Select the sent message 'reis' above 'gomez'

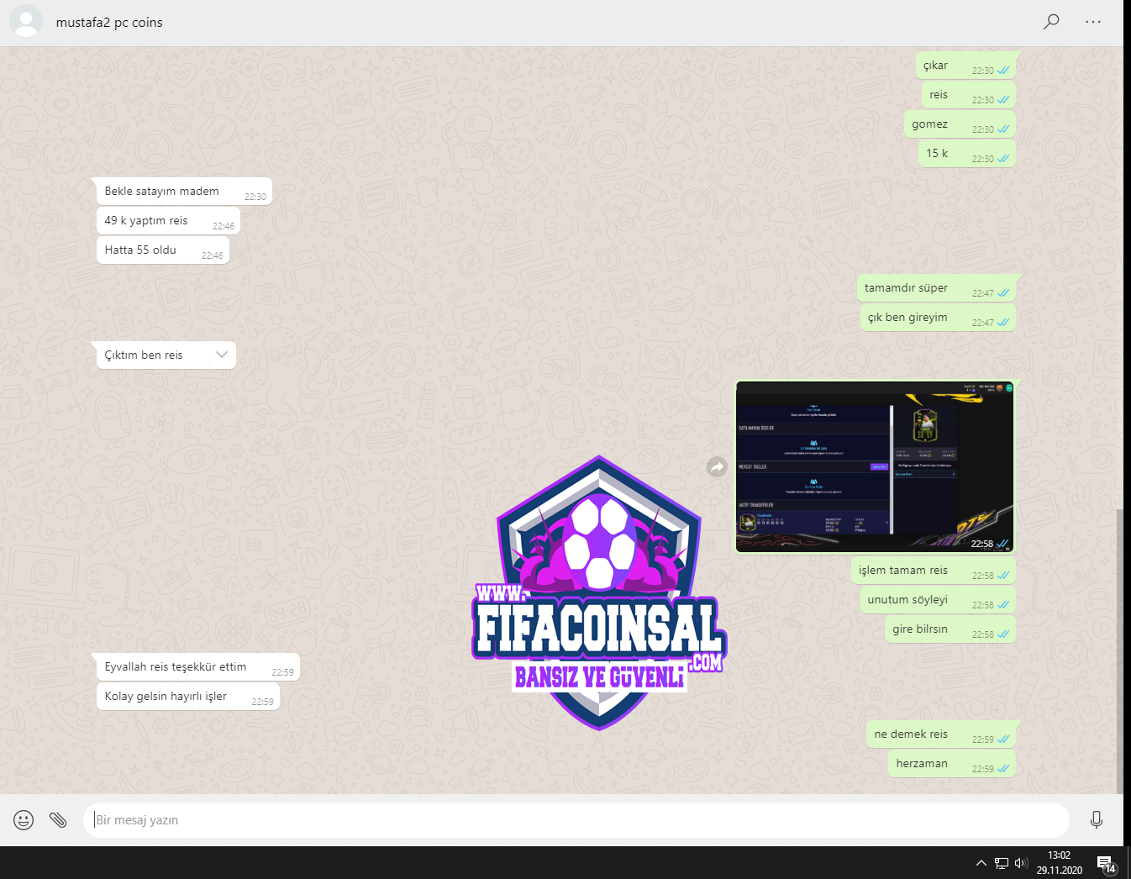tap(969, 94)
